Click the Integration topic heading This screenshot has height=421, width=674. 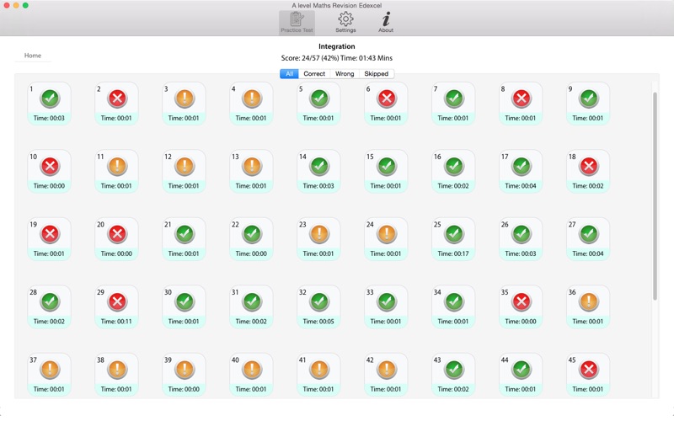pyautogui.click(x=336, y=46)
